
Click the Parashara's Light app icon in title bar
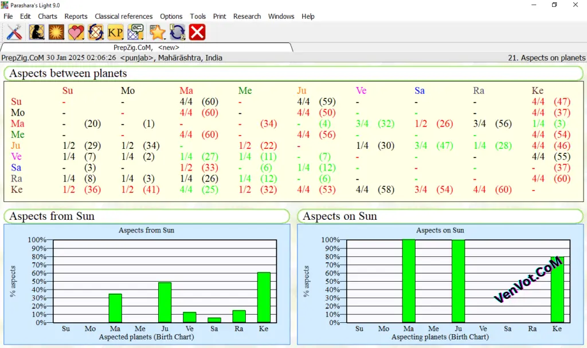click(5, 5)
